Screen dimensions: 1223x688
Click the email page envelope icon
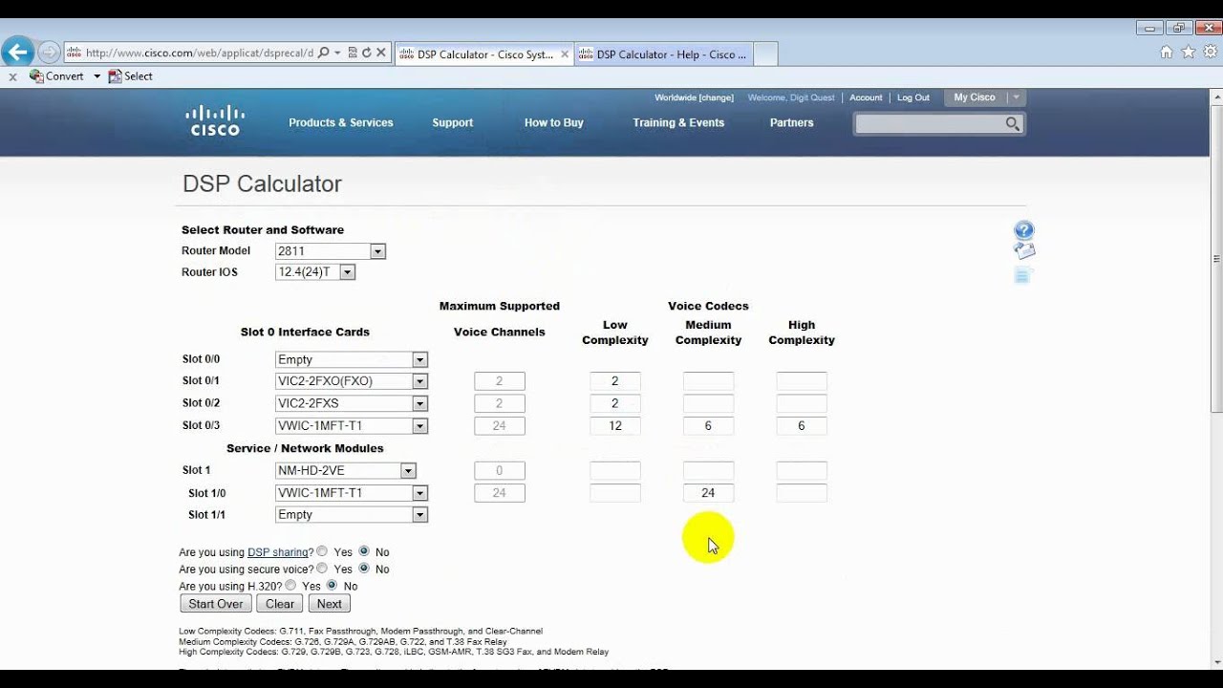1024,251
